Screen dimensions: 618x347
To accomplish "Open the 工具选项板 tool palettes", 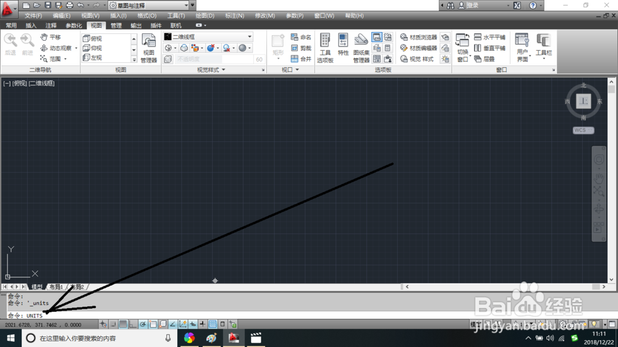I will tap(325, 48).
